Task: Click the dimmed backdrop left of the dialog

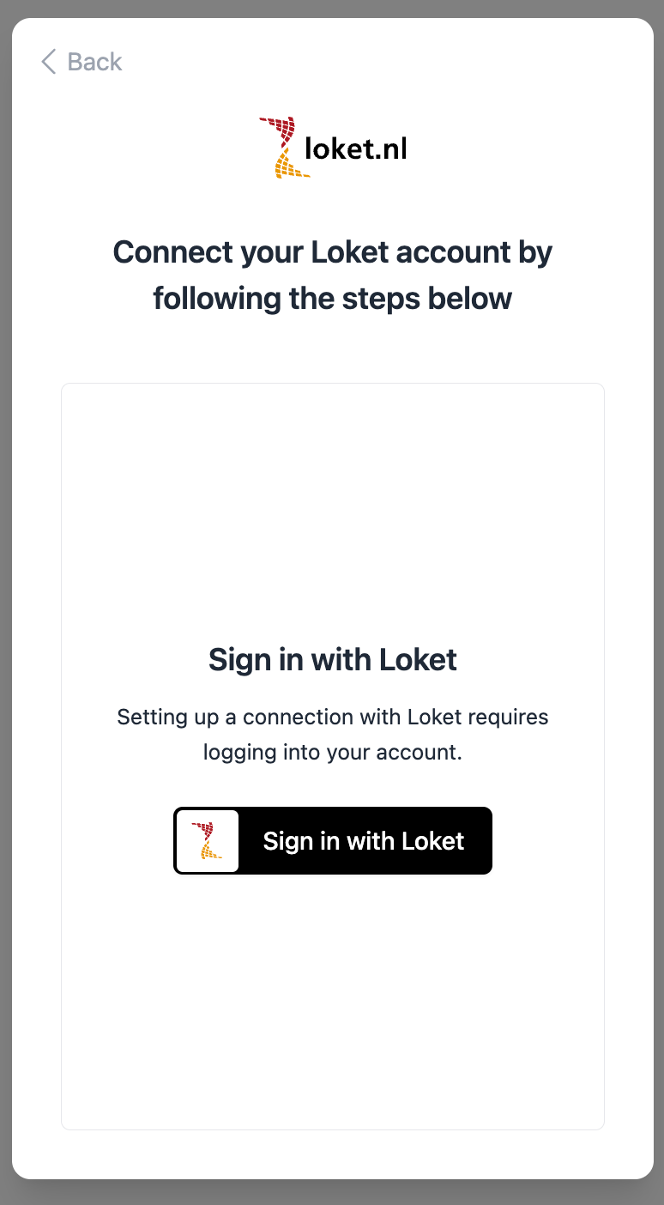Action: pyautogui.click(x=5, y=601)
